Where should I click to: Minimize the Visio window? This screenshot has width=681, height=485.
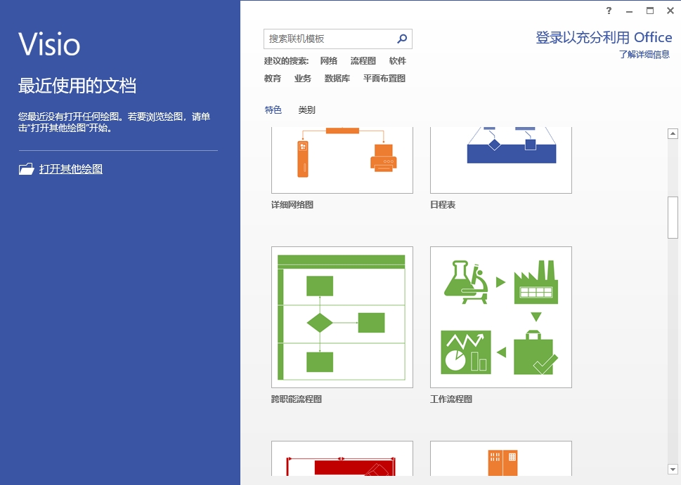tap(629, 11)
